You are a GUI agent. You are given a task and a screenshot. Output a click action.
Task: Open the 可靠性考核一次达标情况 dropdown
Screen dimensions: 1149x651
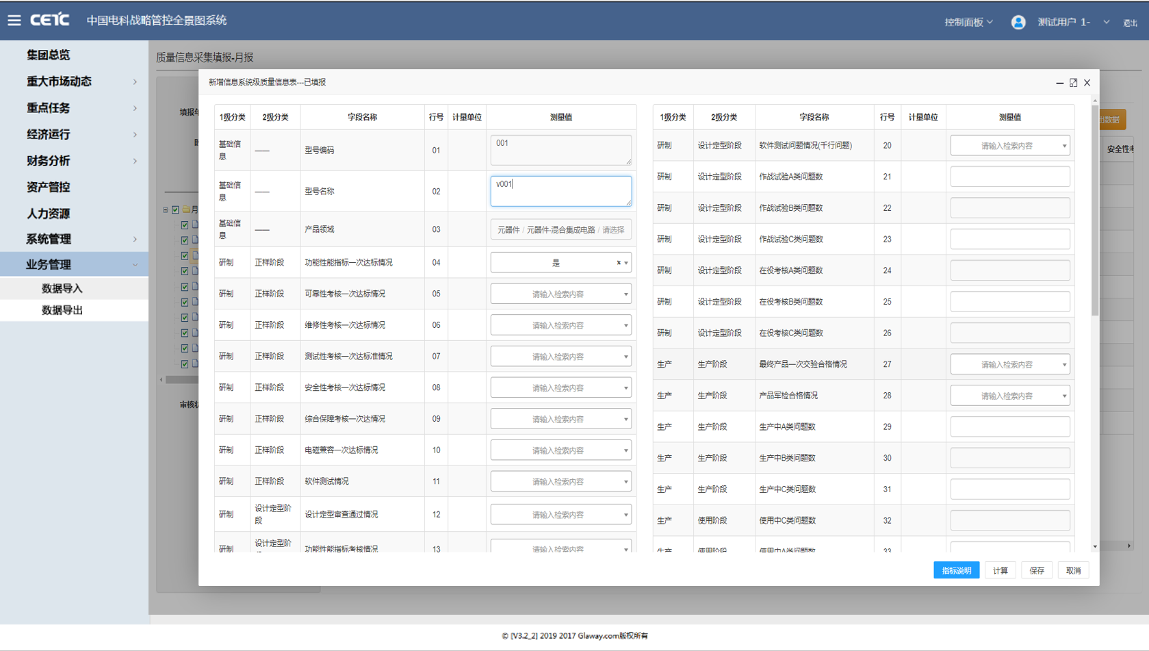click(560, 294)
